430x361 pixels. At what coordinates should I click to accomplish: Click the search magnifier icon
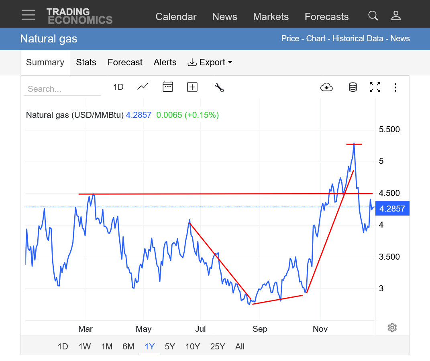coord(373,16)
